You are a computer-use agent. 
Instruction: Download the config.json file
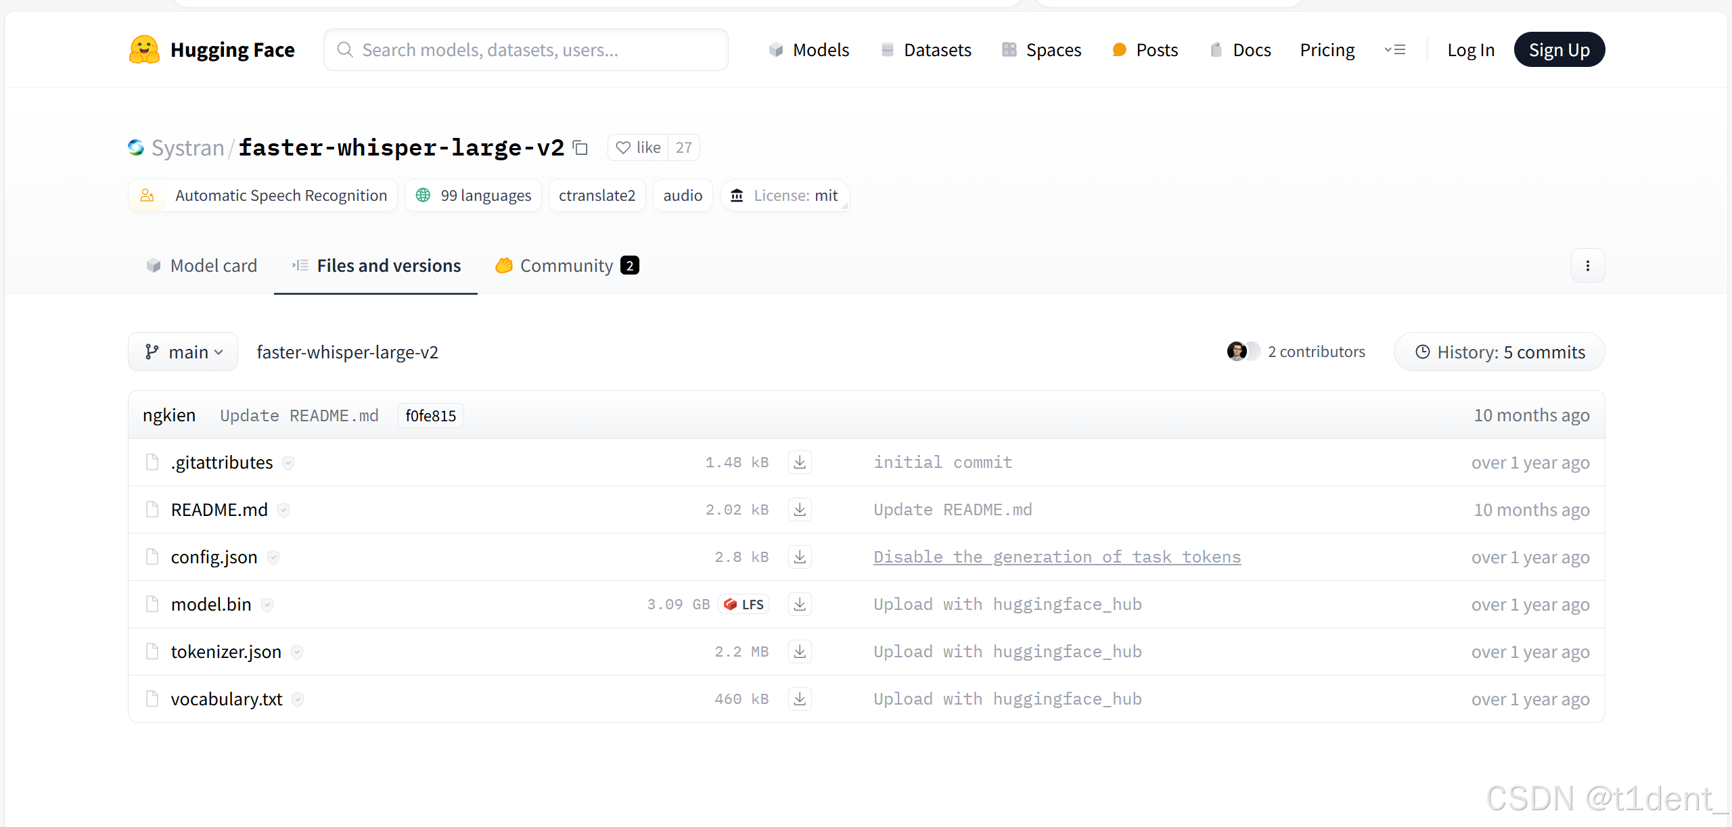pyautogui.click(x=800, y=557)
